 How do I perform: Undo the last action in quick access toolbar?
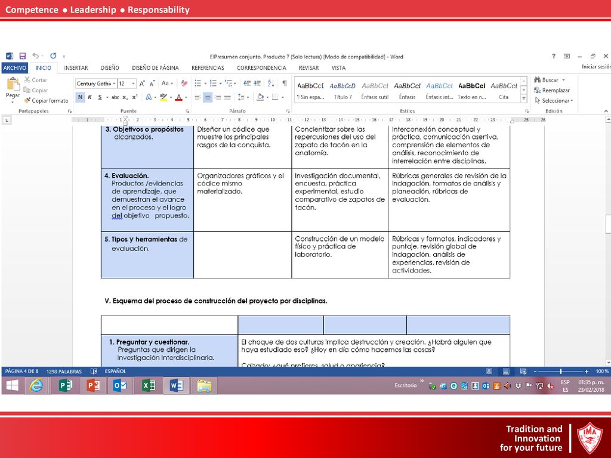click(x=35, y=55)
